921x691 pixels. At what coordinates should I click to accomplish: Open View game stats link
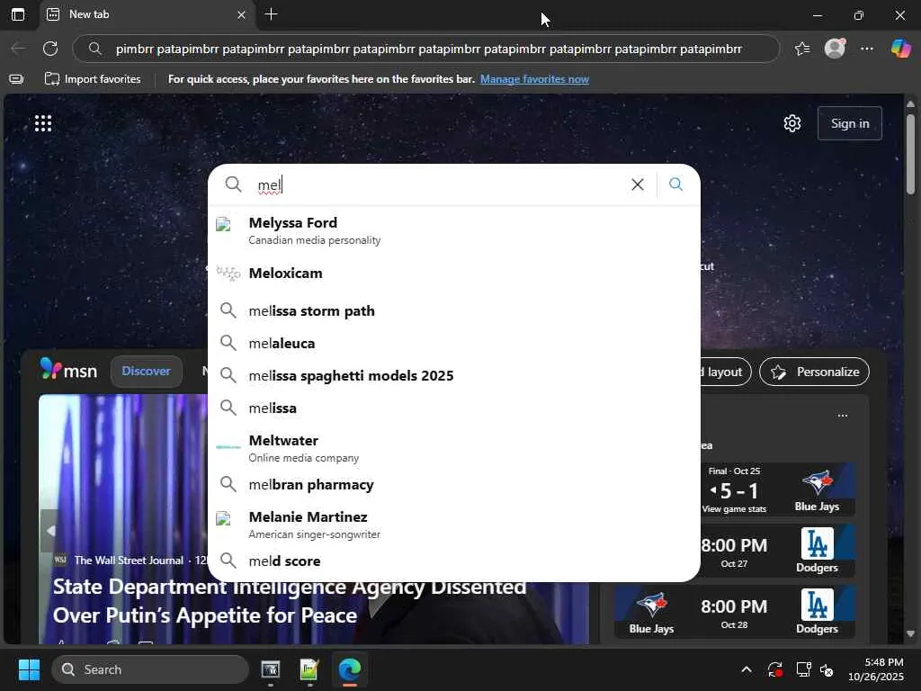(734, 509)
